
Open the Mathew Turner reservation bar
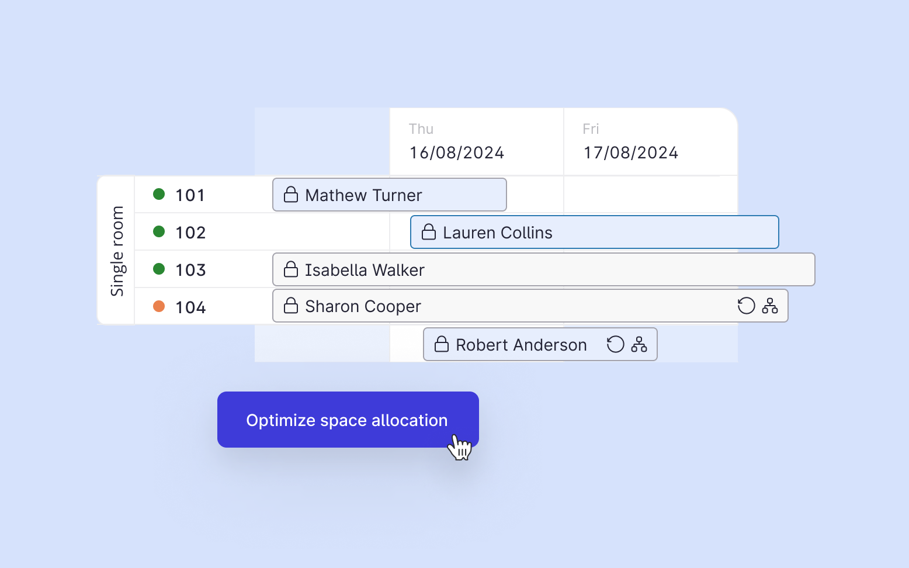(x=390, y=195)
